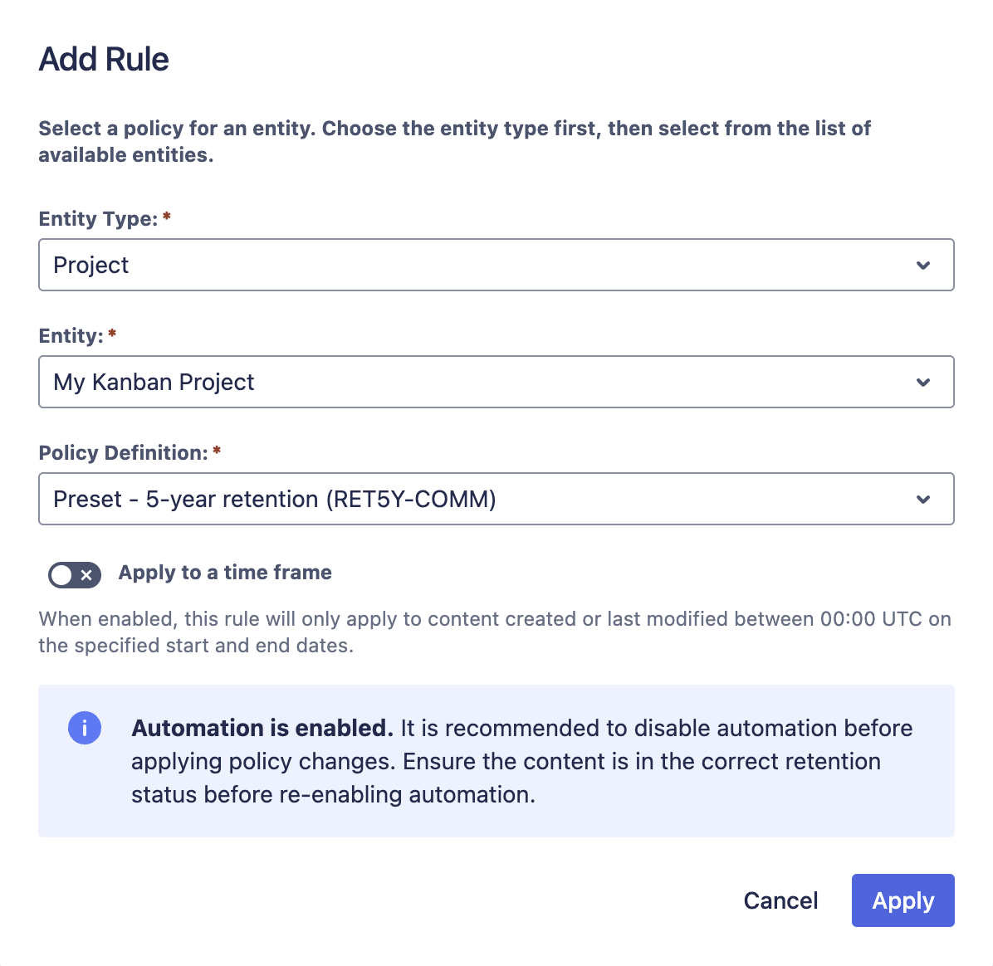This screenshot has height=966, width=993.
Task: Open the Entity dropdown showing My Kanban Project
Action: (496, 382)
